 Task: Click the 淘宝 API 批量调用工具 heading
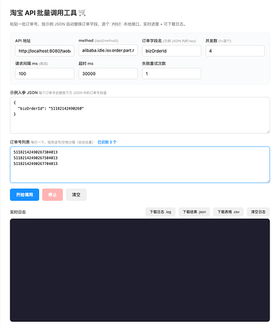point(48,13)
